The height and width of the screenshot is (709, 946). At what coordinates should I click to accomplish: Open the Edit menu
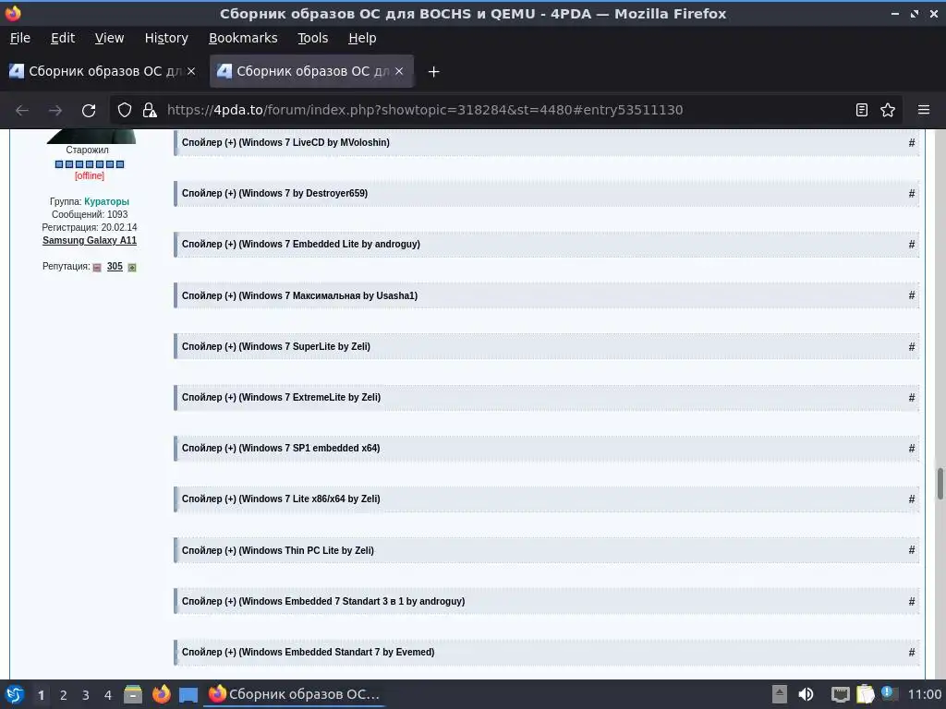[63, 38]
